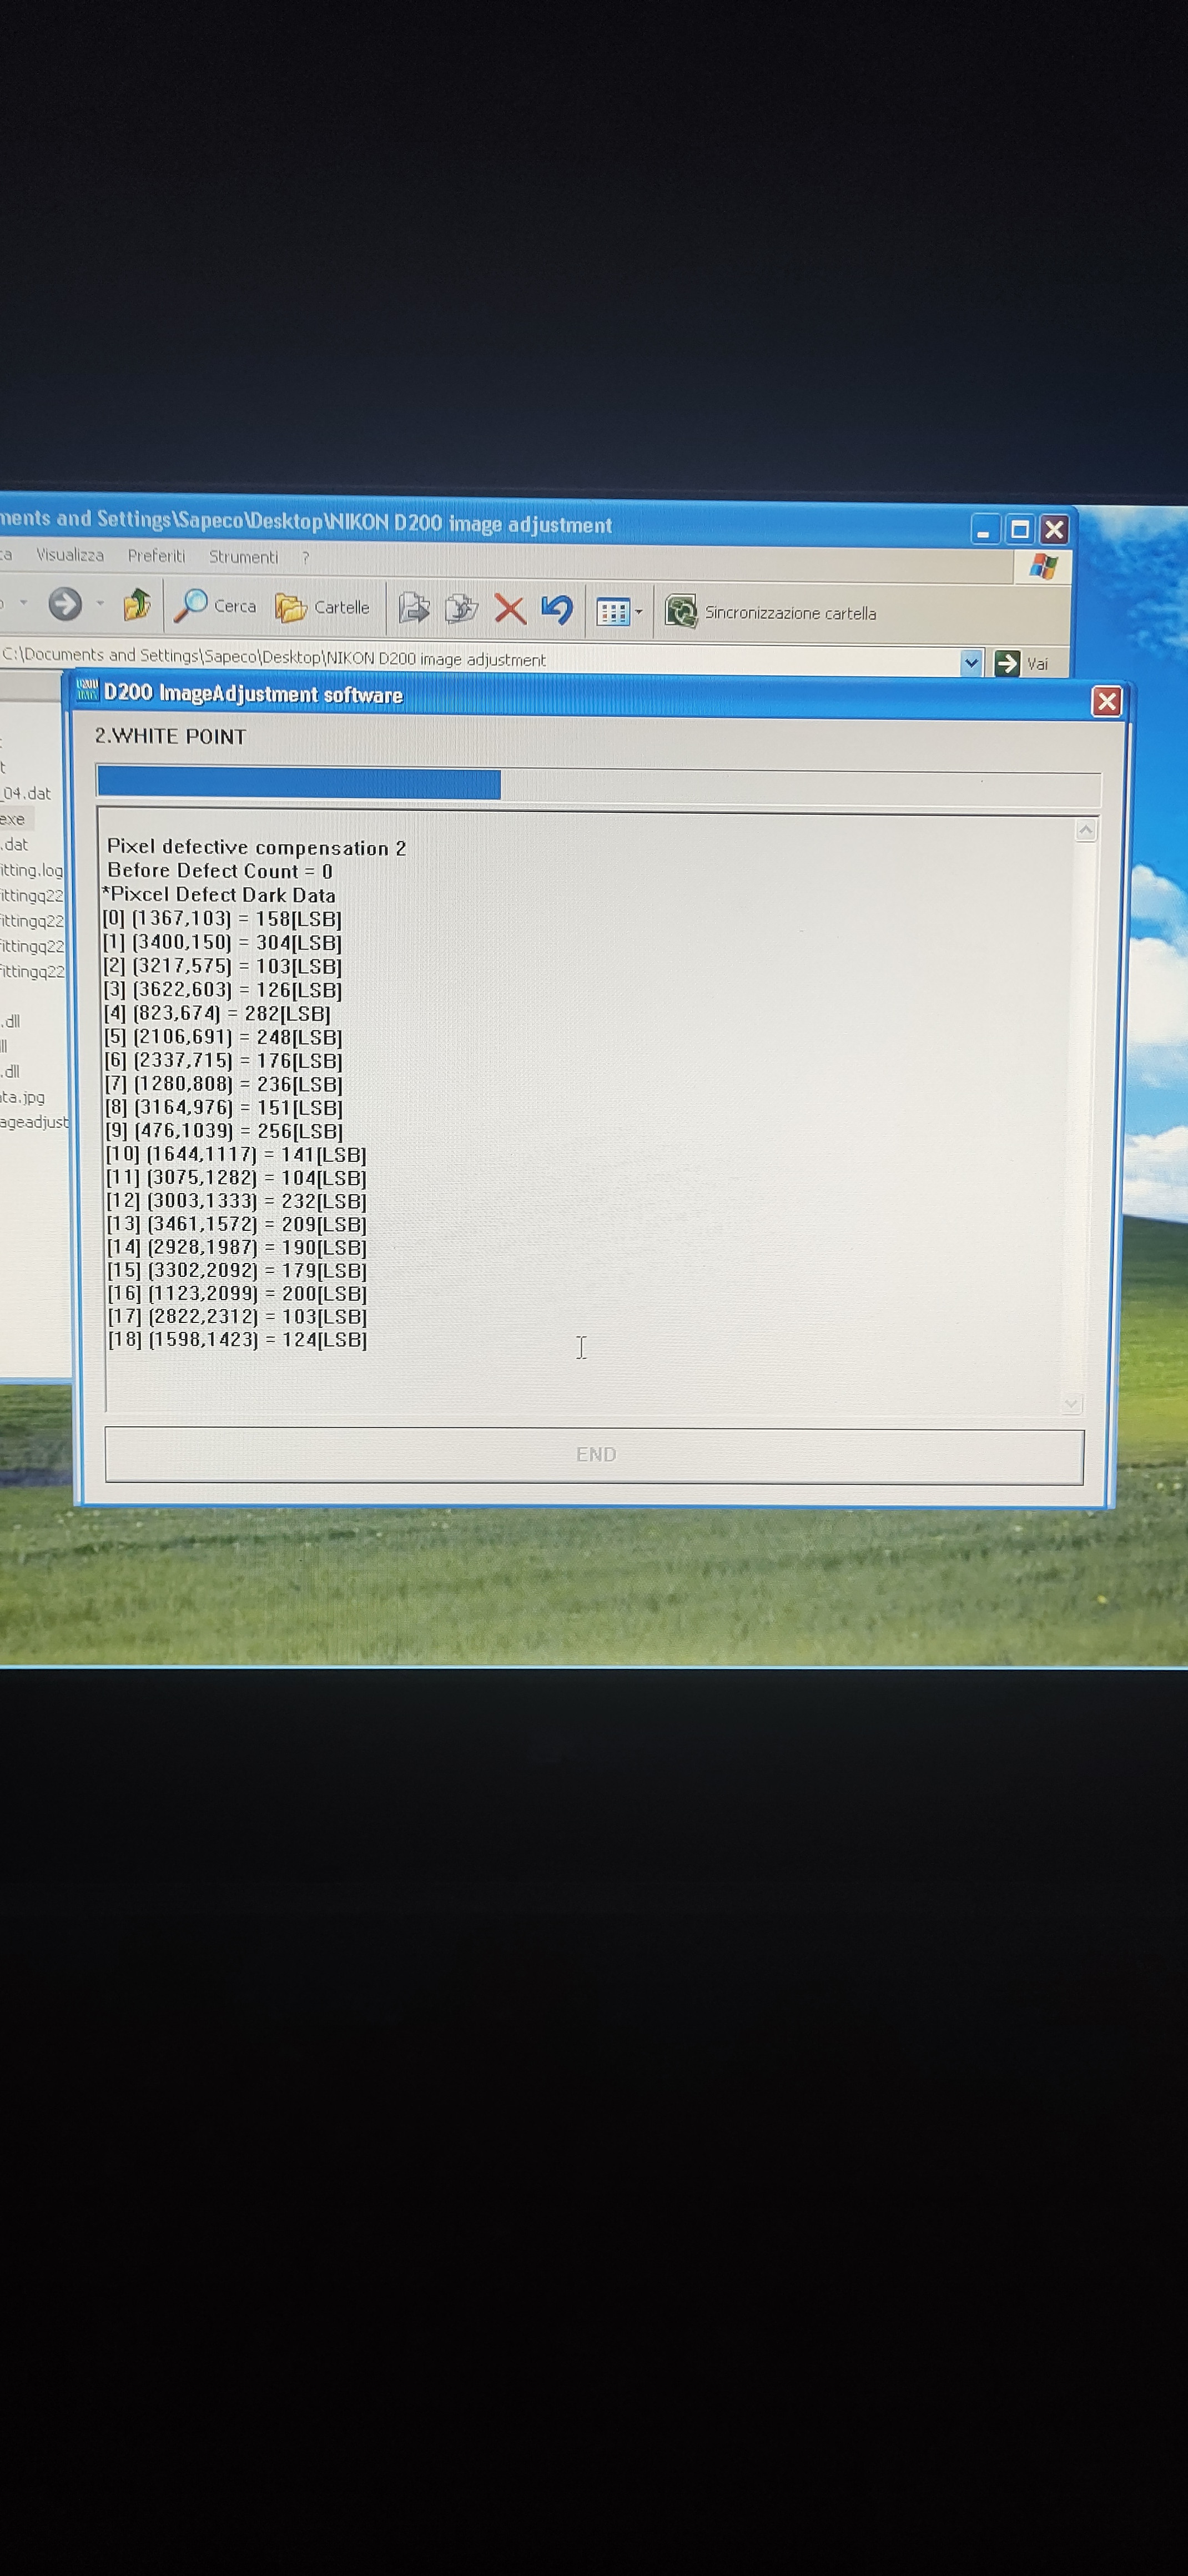
Task: Open the ? help menu
Action: tap(305, 557)
